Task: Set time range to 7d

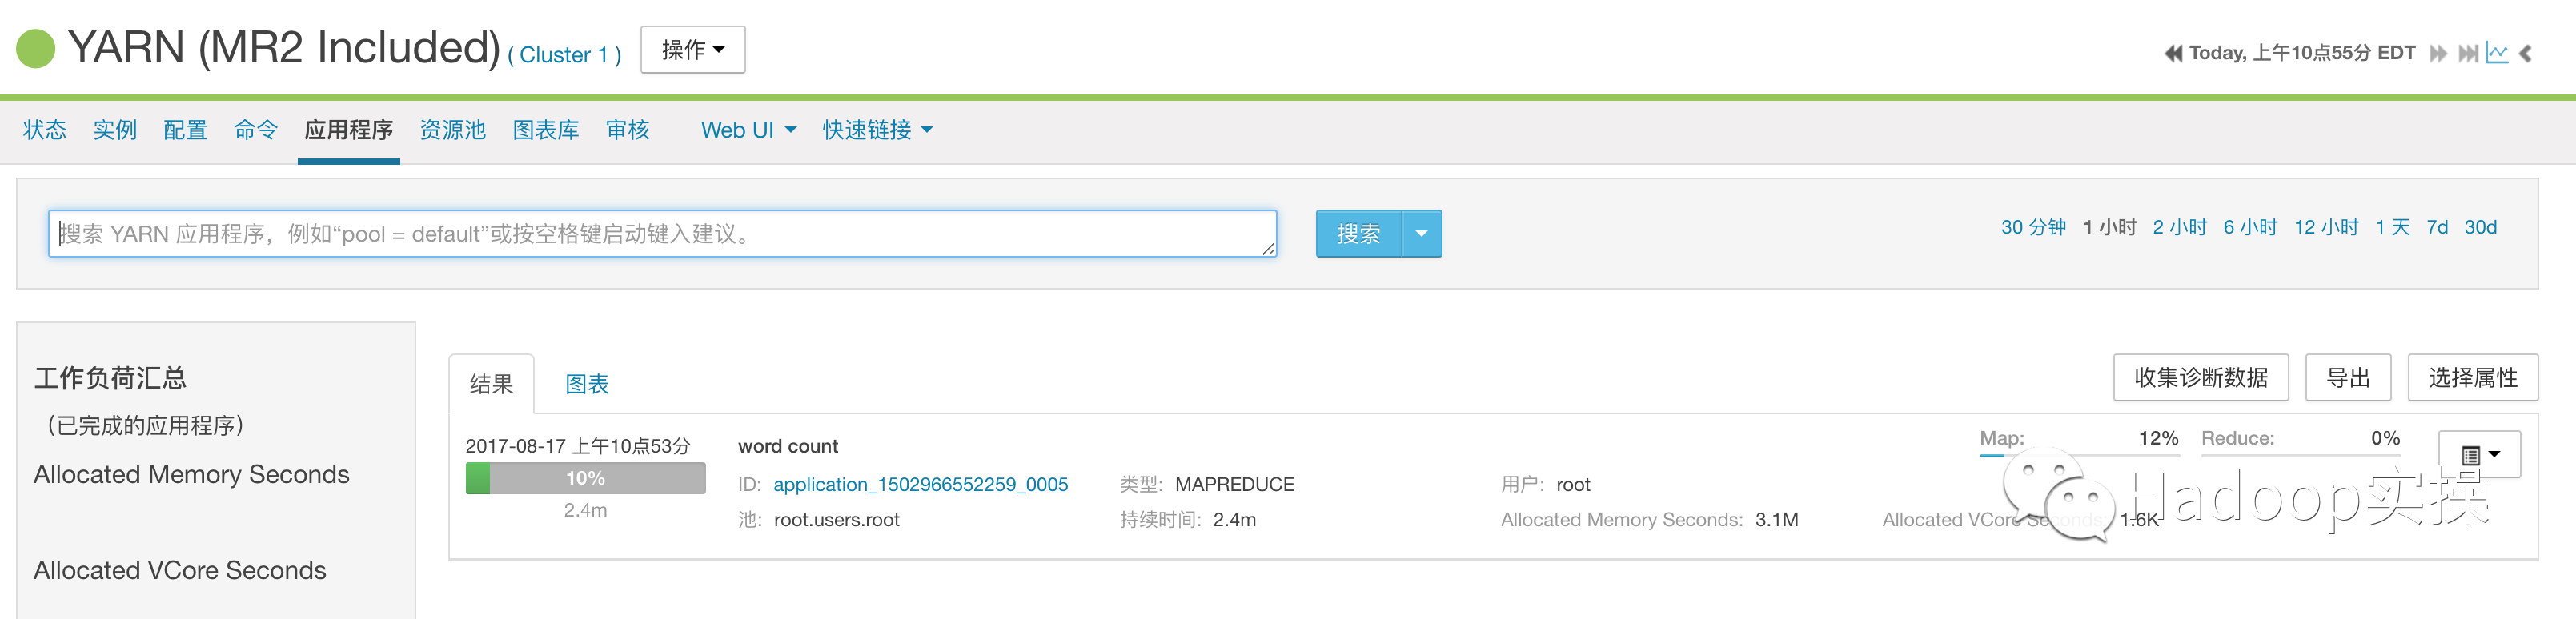Action: point(2437,226)
